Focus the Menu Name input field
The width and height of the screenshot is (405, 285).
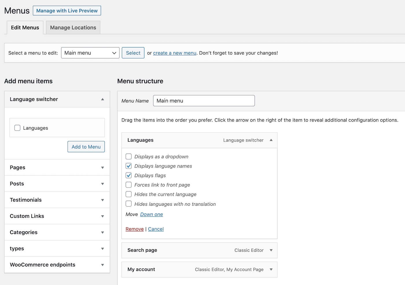coord(204,101)
